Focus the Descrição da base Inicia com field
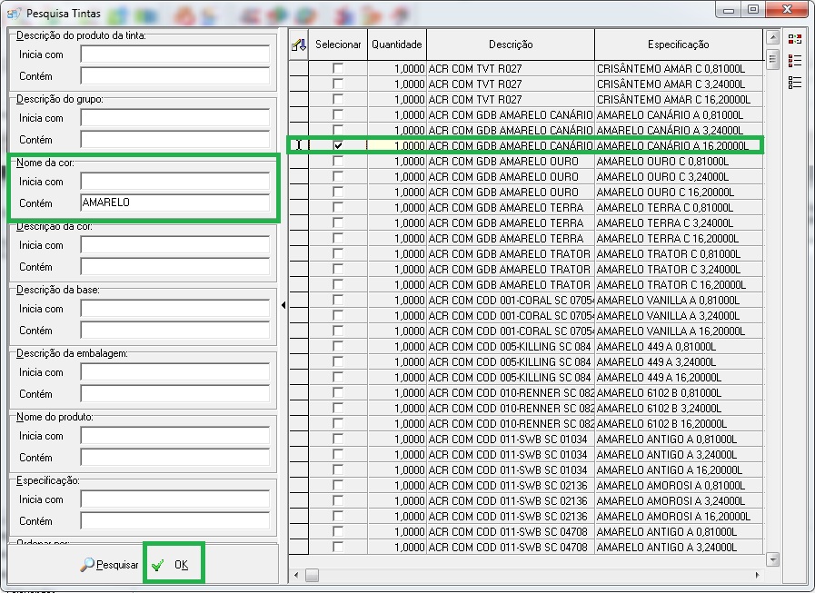815x593 pixels. (x=175, y=309)
